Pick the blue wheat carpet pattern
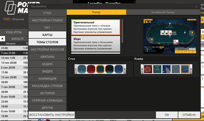 click(x=166, y=69)
